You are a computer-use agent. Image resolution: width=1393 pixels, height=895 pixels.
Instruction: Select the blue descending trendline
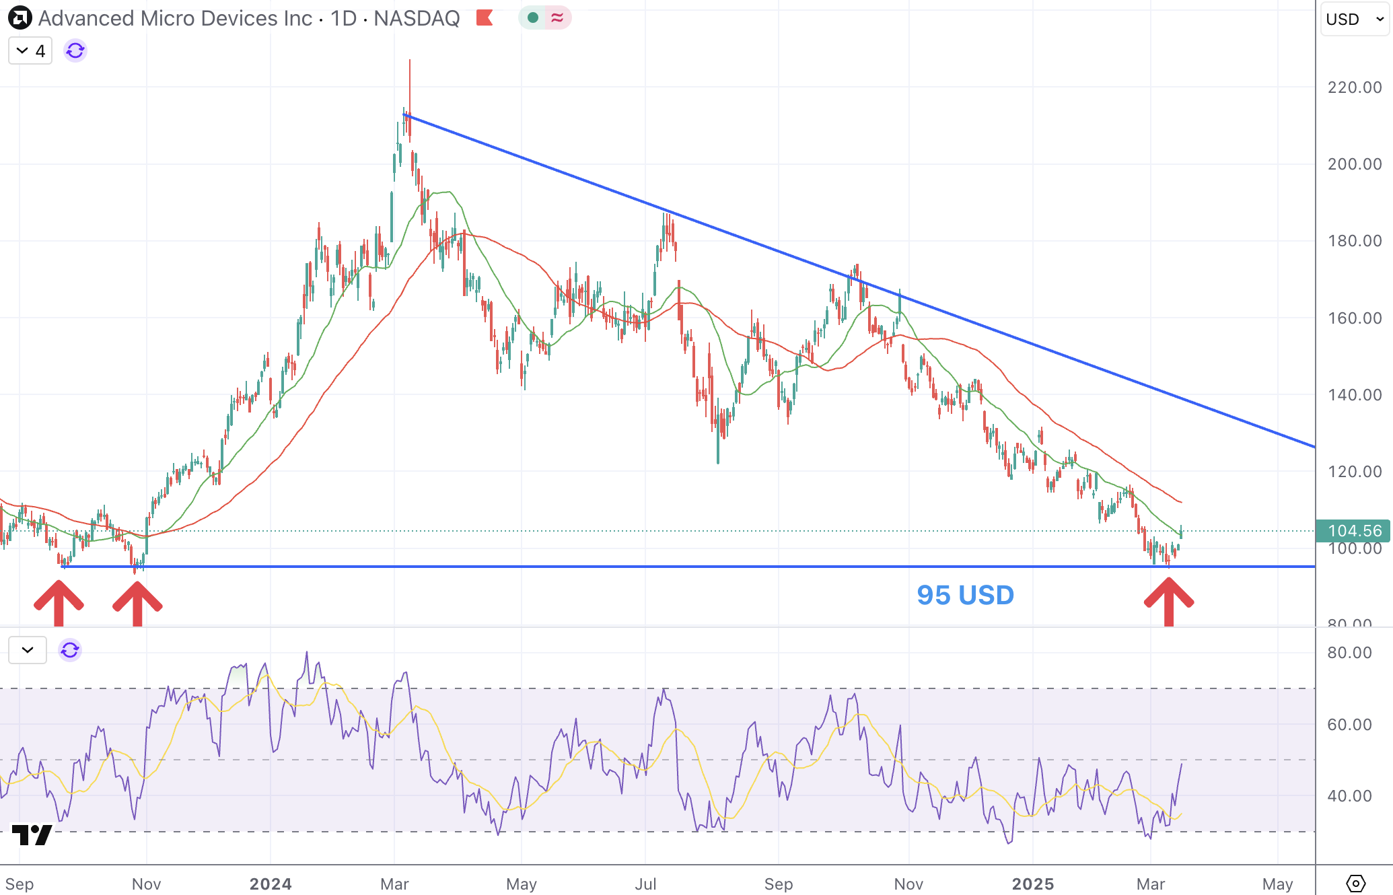859,280
